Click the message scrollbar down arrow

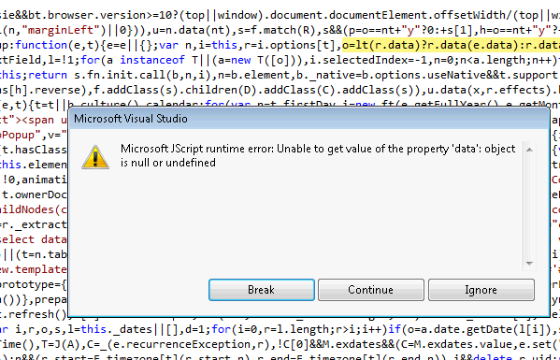[529, 263]
